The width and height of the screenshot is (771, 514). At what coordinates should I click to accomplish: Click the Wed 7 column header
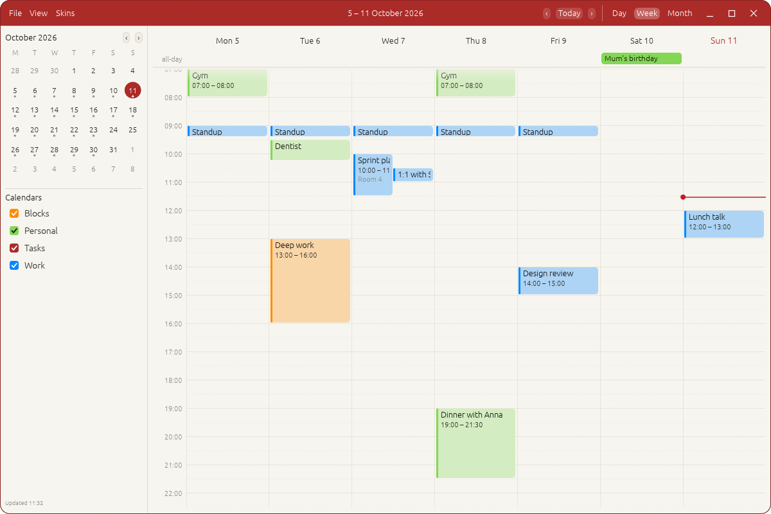[393, 40]
